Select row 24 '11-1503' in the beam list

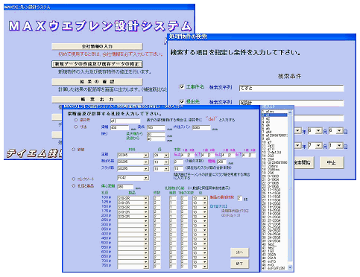coord(274,190)
